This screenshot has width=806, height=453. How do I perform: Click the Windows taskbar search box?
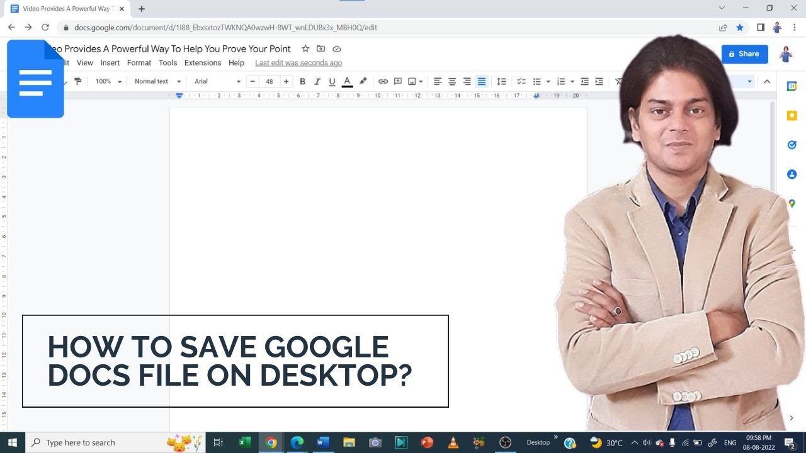[115, 442]
